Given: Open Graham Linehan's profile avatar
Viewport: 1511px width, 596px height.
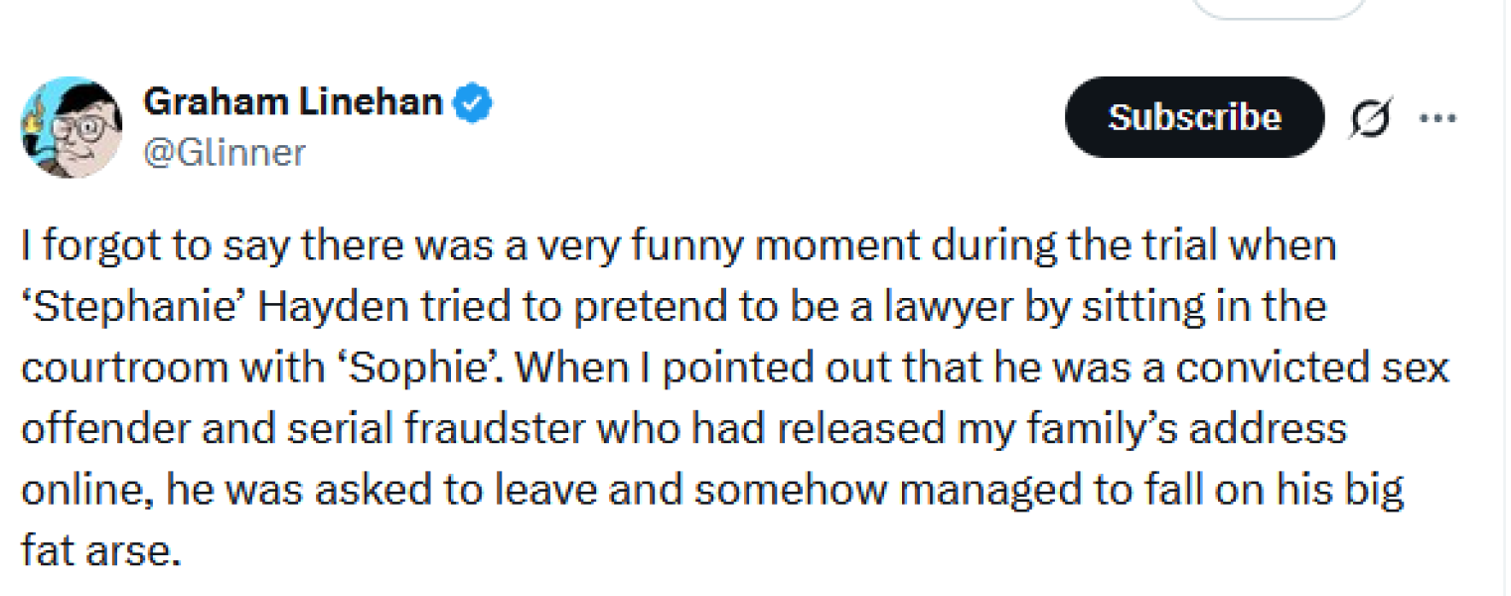Looking at the screenshot, I should pos(72,127).
